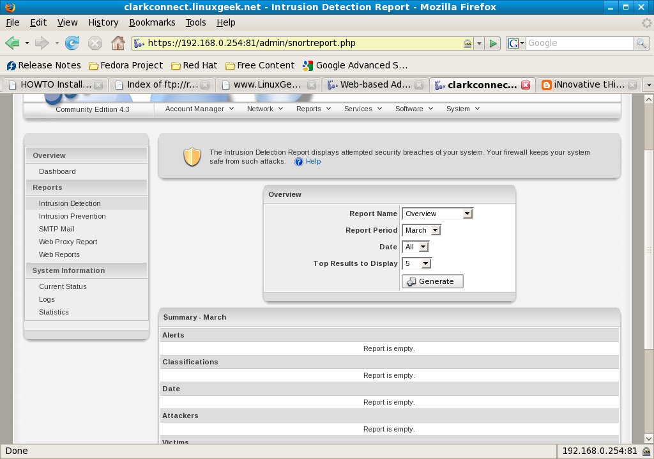The image size is (654, 459).
Task: Expand the Network navigation menu
Action: (x=265, y=109)
